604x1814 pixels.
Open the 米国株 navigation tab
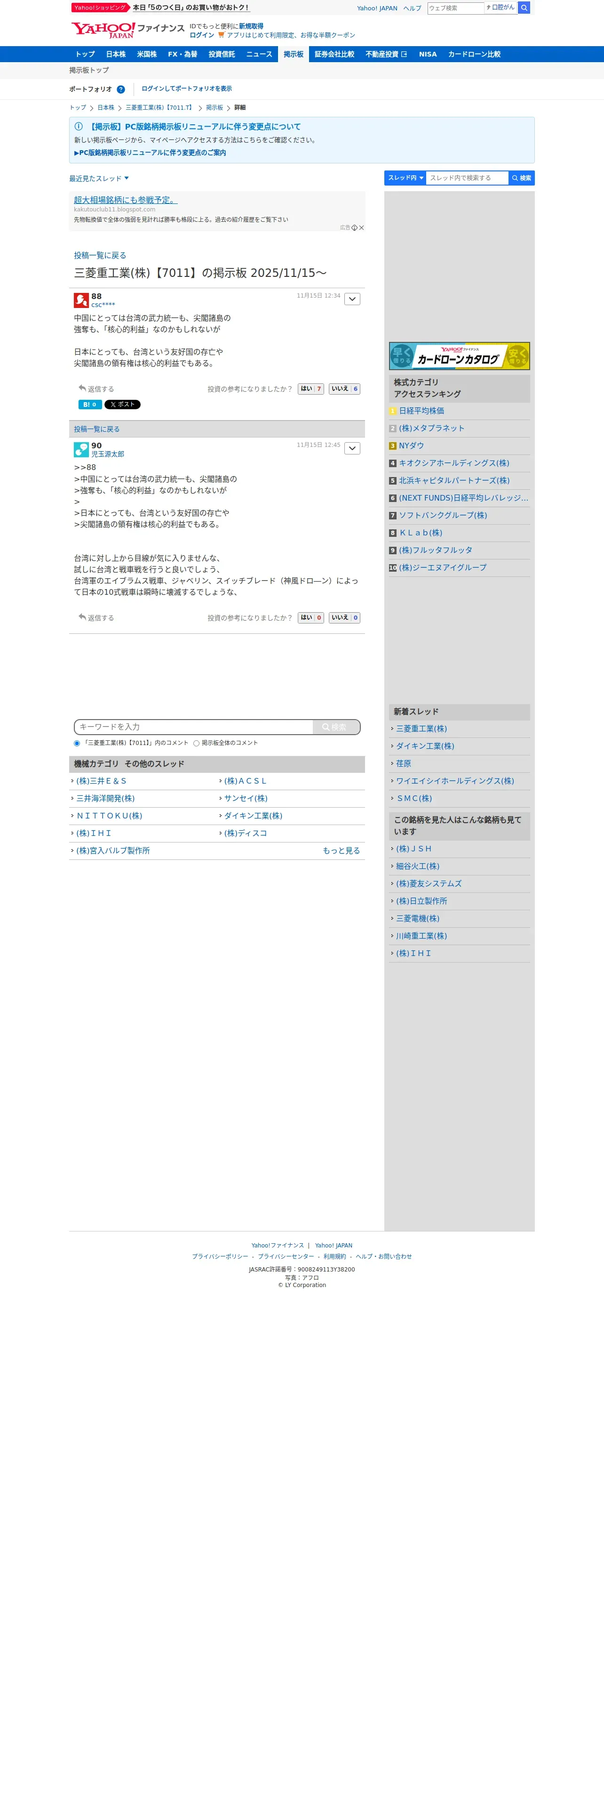147,54
